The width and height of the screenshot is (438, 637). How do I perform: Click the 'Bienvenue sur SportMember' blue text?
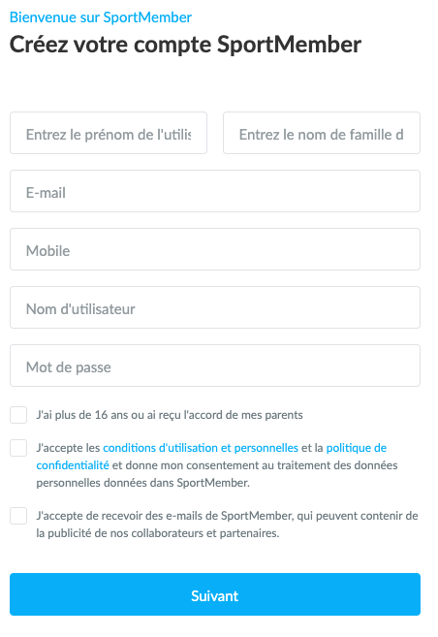101,17
